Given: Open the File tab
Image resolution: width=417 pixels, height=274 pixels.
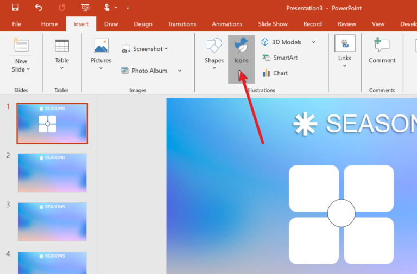Looking at the screenshot, I should (x=16, y=24).
